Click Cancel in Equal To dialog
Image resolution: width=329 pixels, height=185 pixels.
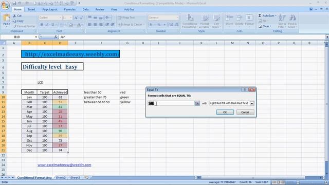click(245, 112)
